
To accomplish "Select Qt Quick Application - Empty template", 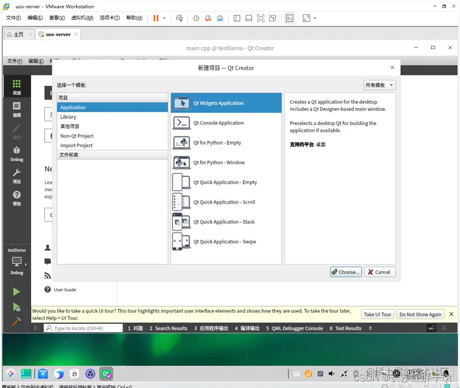I will pyautogui.click(x=226, y=182).
